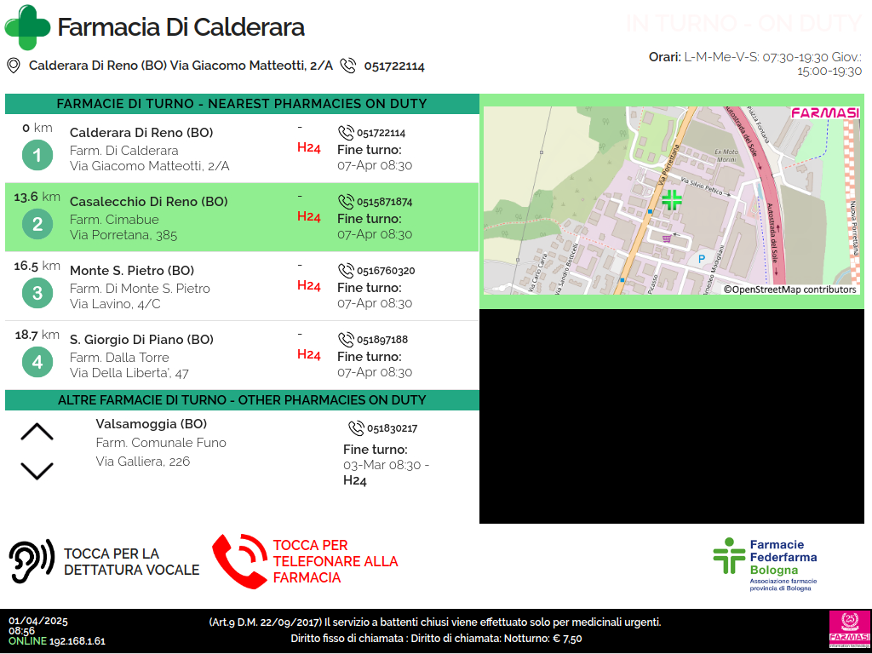Tap 'Tocca per la dettatura vocale' text
The height and width of the screenshot is (654, 872).
click(131, 562)
